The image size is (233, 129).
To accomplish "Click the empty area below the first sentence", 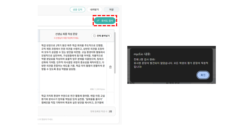I will pos(73,80).
